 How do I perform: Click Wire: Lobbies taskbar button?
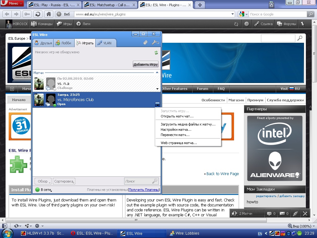tap(185, 233)
